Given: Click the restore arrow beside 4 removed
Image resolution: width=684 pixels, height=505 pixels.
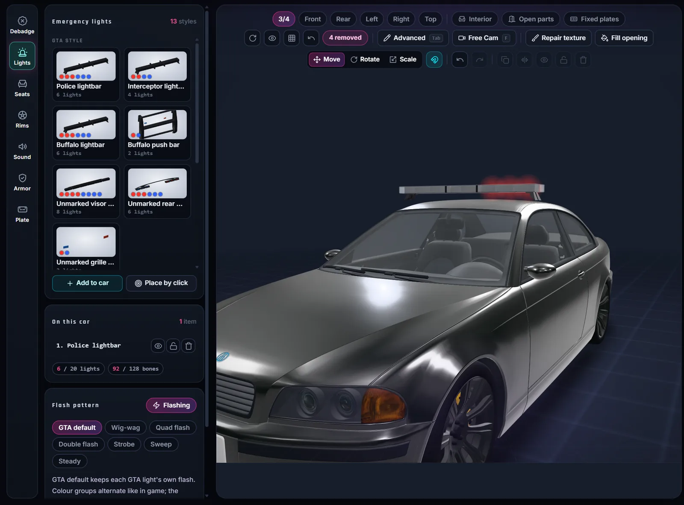Looking at the screenshot, I should click(311, 38).
